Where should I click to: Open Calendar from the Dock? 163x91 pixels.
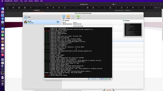[3, 38]
